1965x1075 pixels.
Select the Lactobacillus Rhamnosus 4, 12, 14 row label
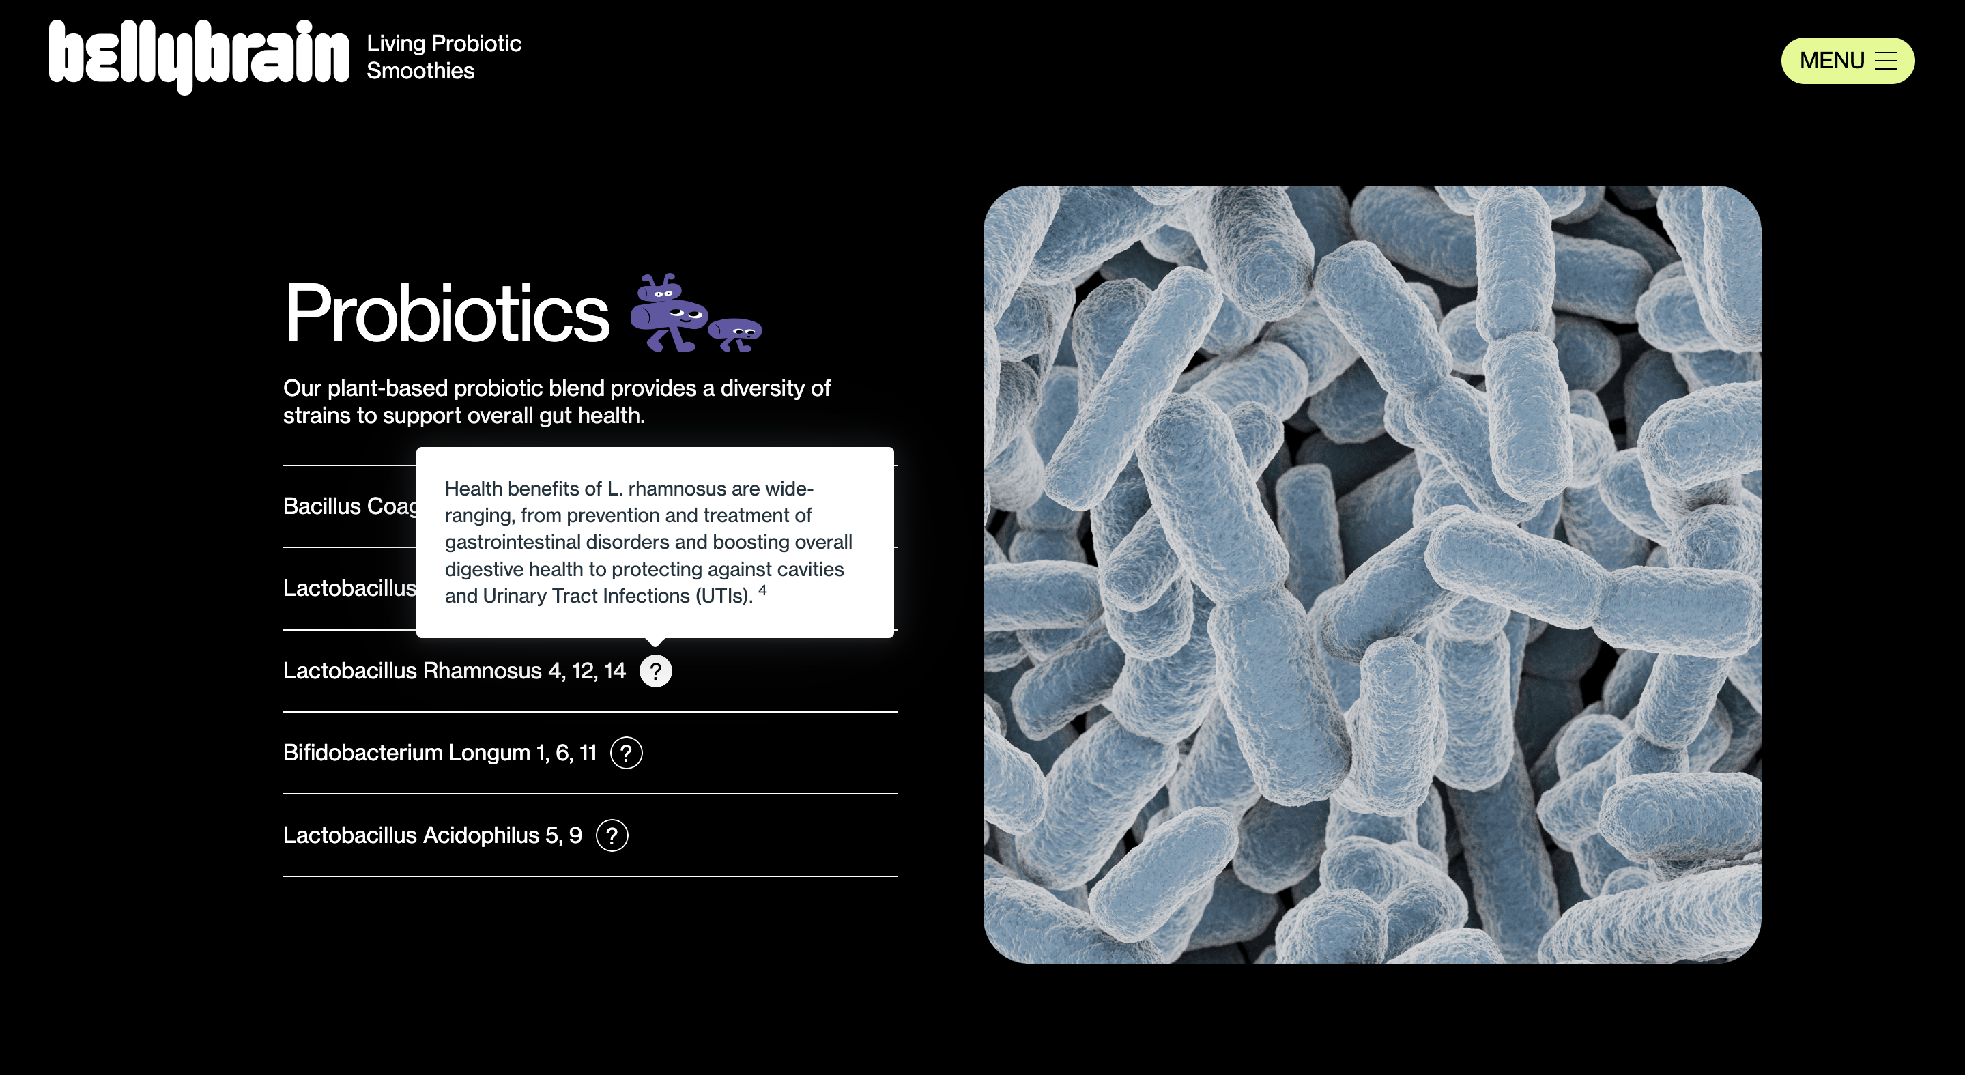454,671
